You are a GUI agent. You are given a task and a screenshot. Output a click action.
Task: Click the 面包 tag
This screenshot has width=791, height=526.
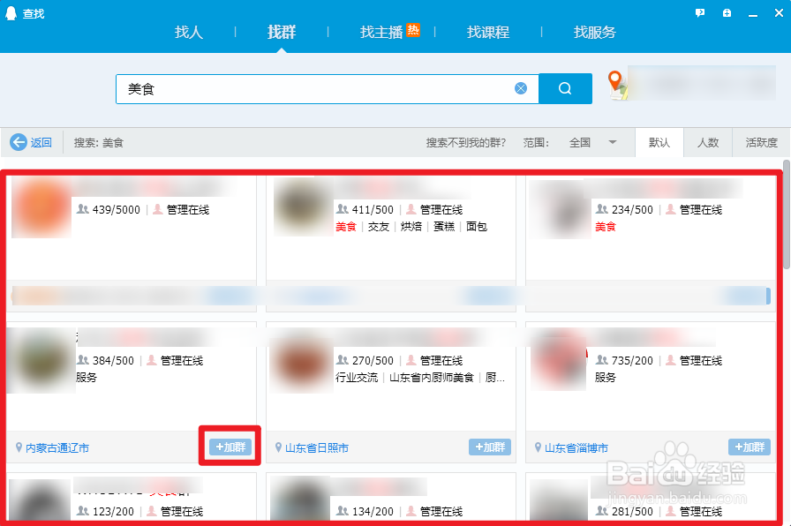(477, 227)
